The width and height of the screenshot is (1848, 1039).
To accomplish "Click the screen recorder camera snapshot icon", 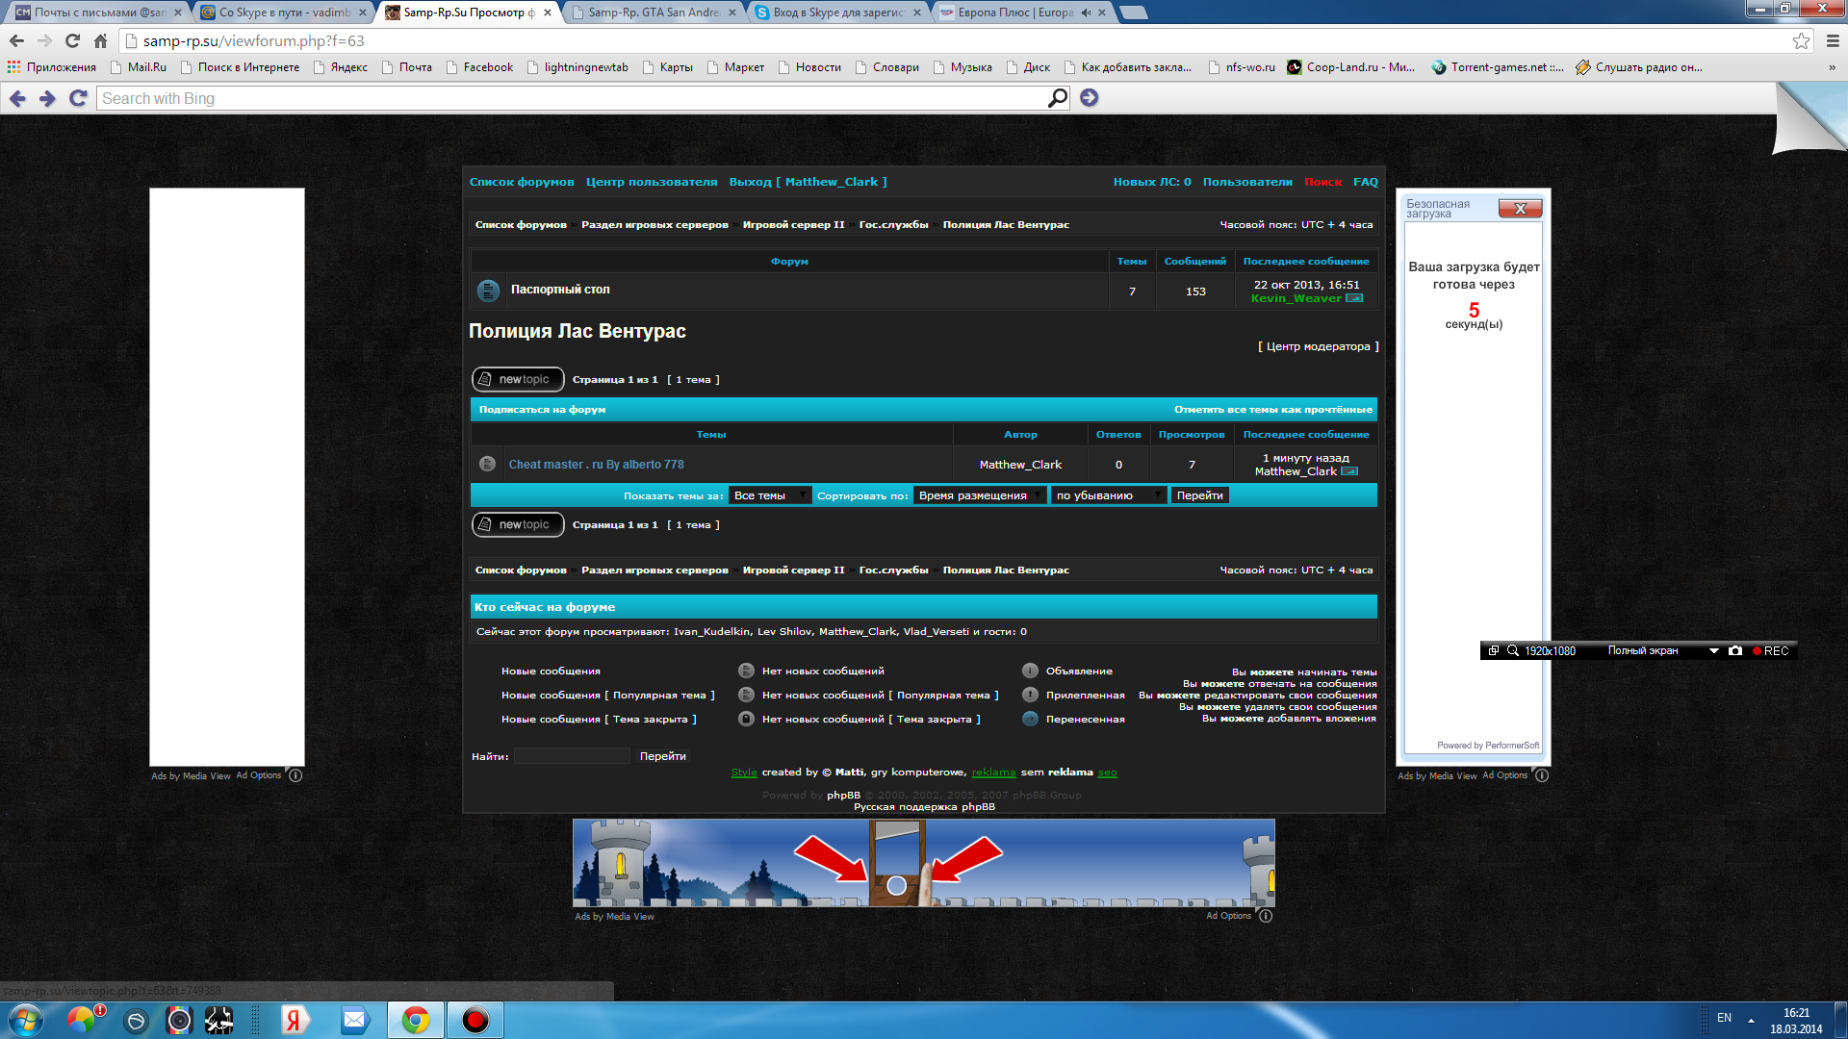I will coord(1735,651).
